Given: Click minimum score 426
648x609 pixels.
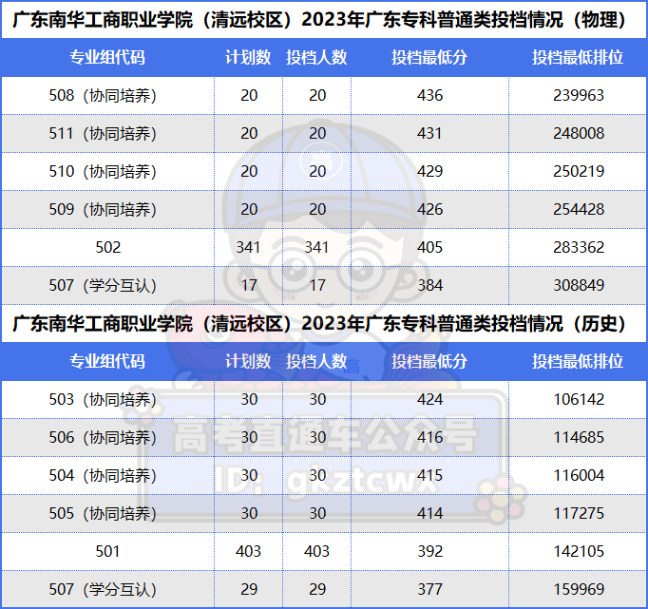Looking at the screenshot, I should [429, 209].
